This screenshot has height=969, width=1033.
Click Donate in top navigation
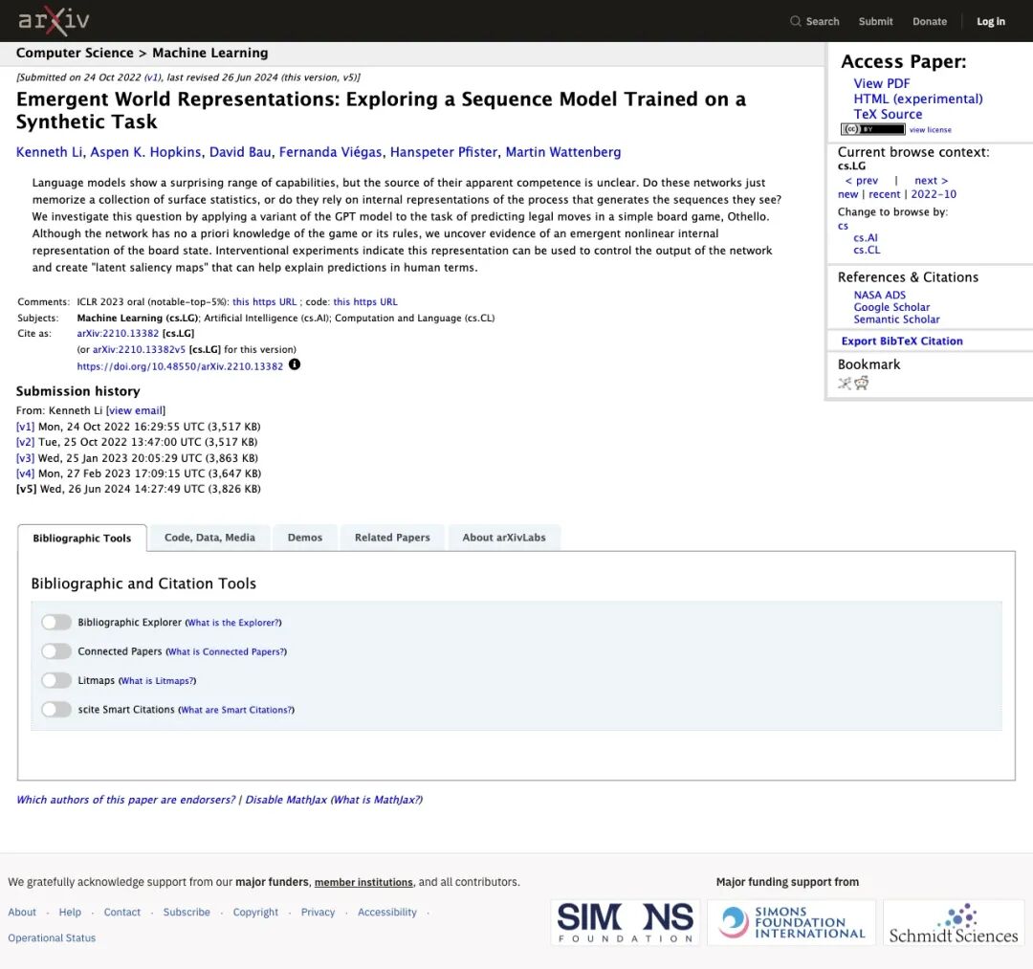pos(930,22)
